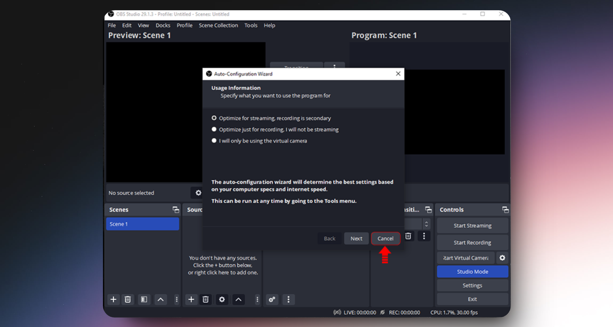This screenshot has height=327, width=613.
Task: Adjust transition duration spinner arrows
Action: [x=426, y=224]
